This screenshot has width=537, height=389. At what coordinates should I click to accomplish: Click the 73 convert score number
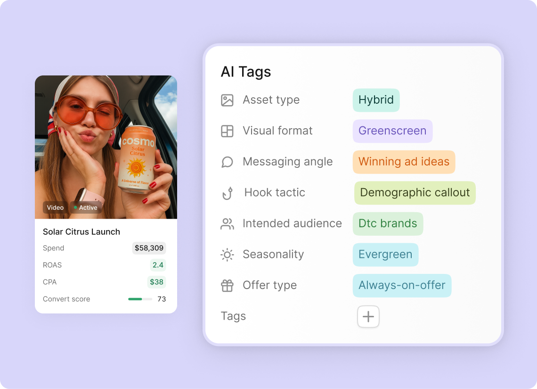(162, 299)
